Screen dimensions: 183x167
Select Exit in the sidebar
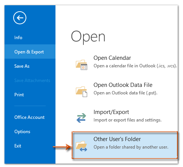pos(18,146)
